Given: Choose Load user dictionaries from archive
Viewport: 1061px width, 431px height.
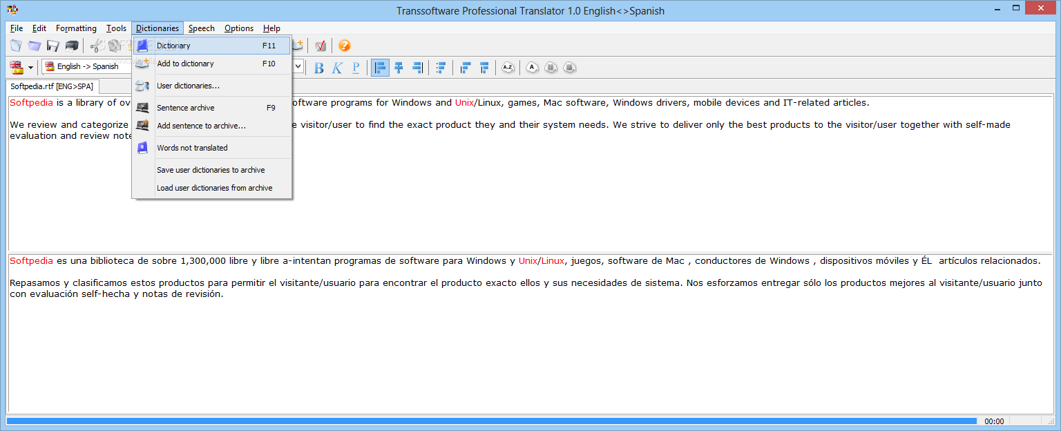Looking at the screenshot, I should coord(212,188).
